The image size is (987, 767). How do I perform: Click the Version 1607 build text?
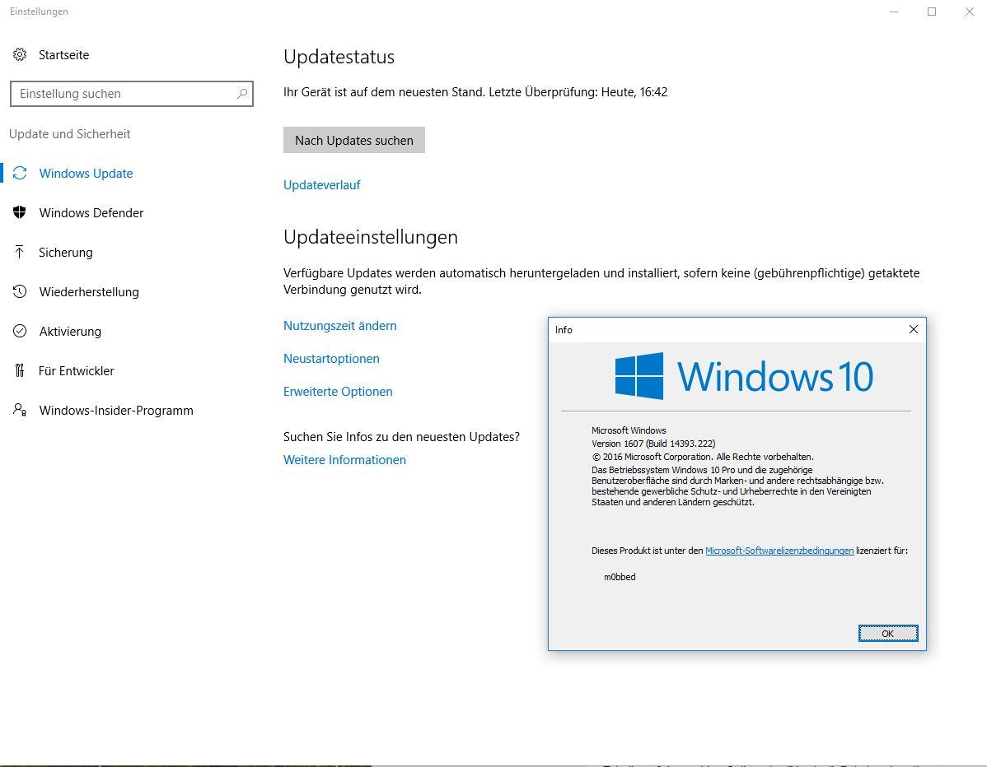(653, 444)
